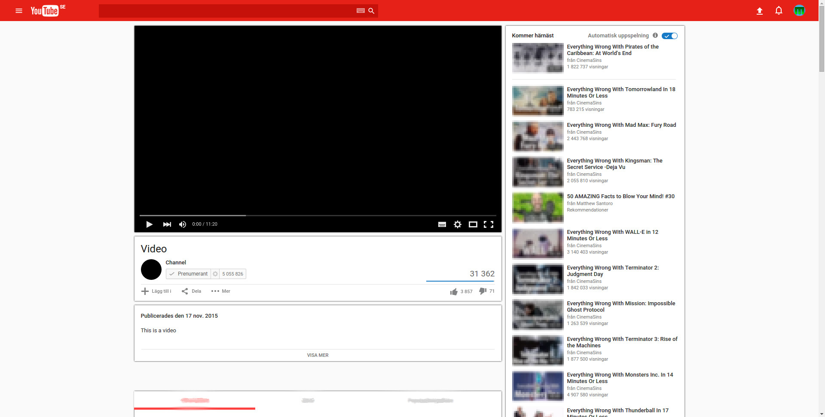Open the Channel name link

(176, 262)
